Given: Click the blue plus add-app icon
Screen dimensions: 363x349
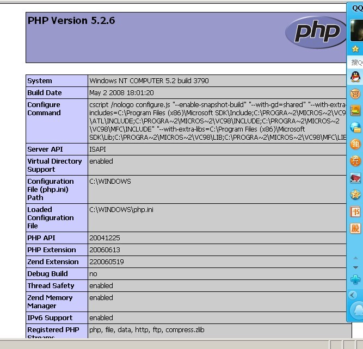Looking at the screenshot, I should click(355, 279).
